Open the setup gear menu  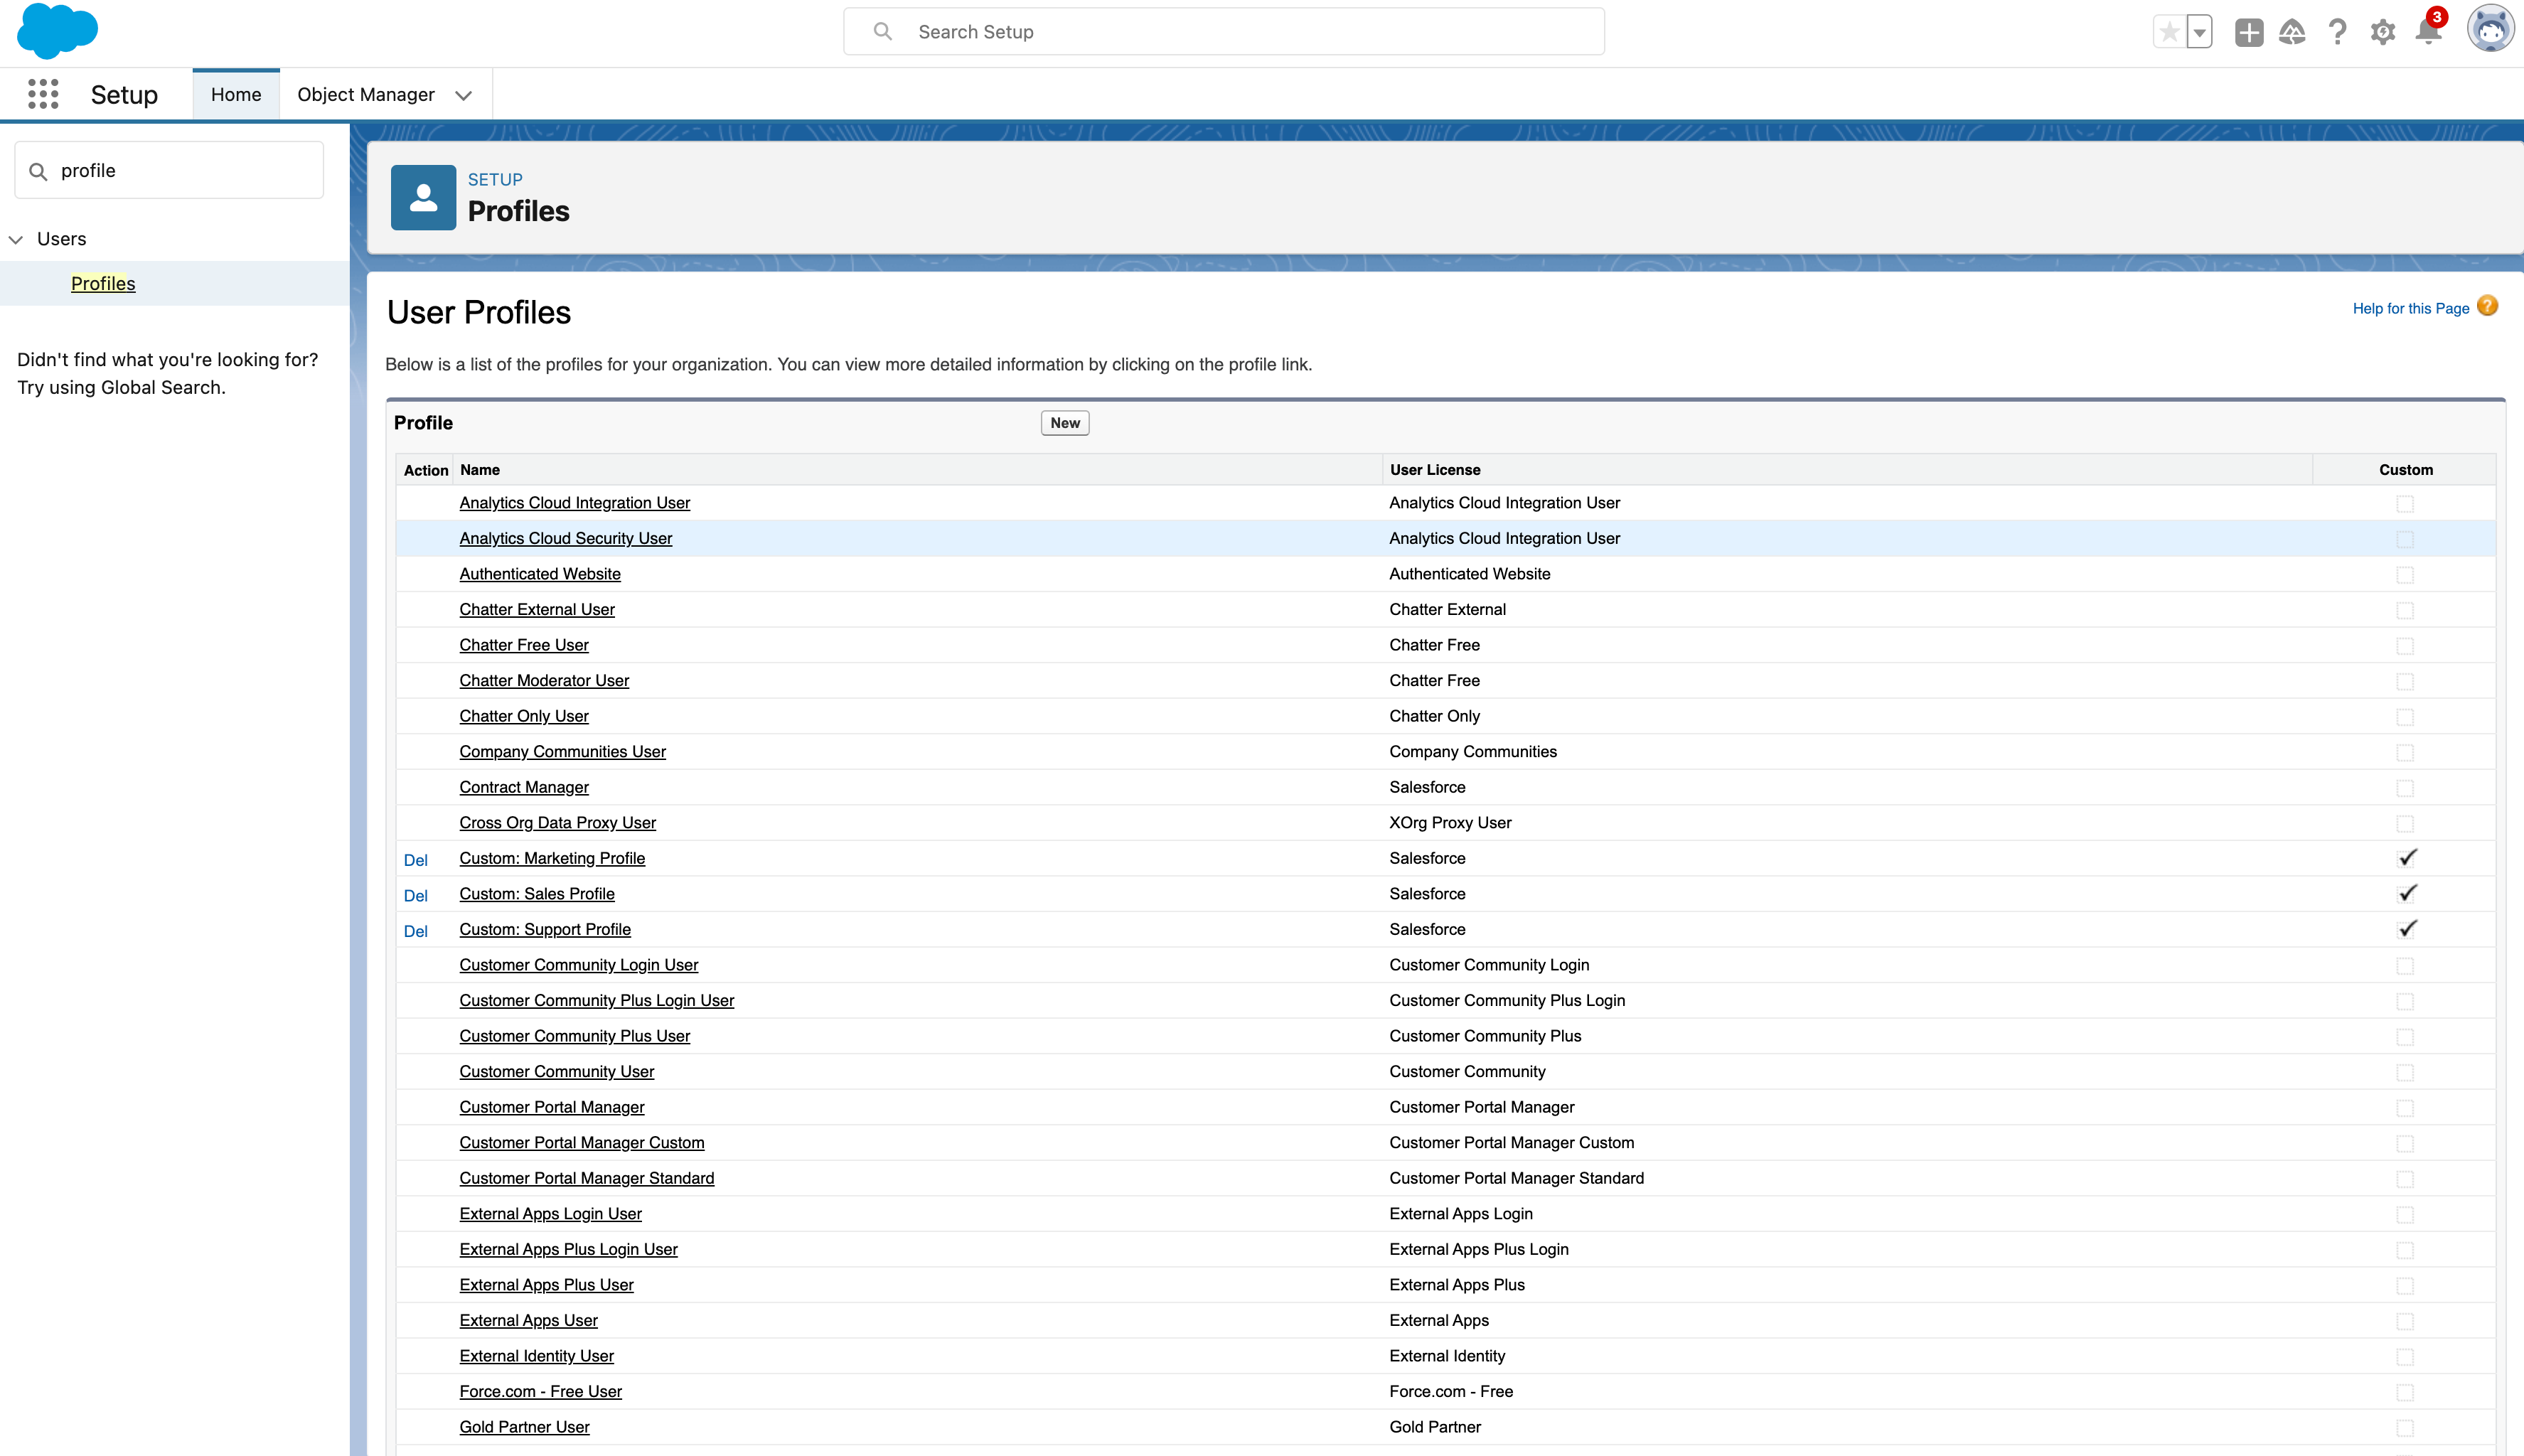[2383, 32]
